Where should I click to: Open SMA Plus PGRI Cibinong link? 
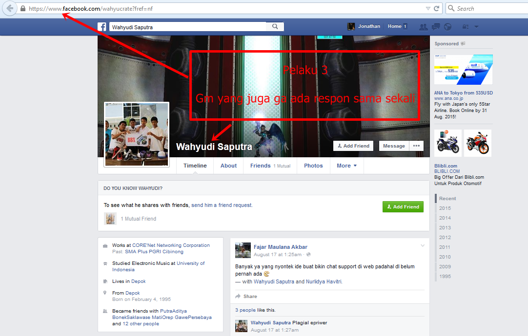click(154, 252)
